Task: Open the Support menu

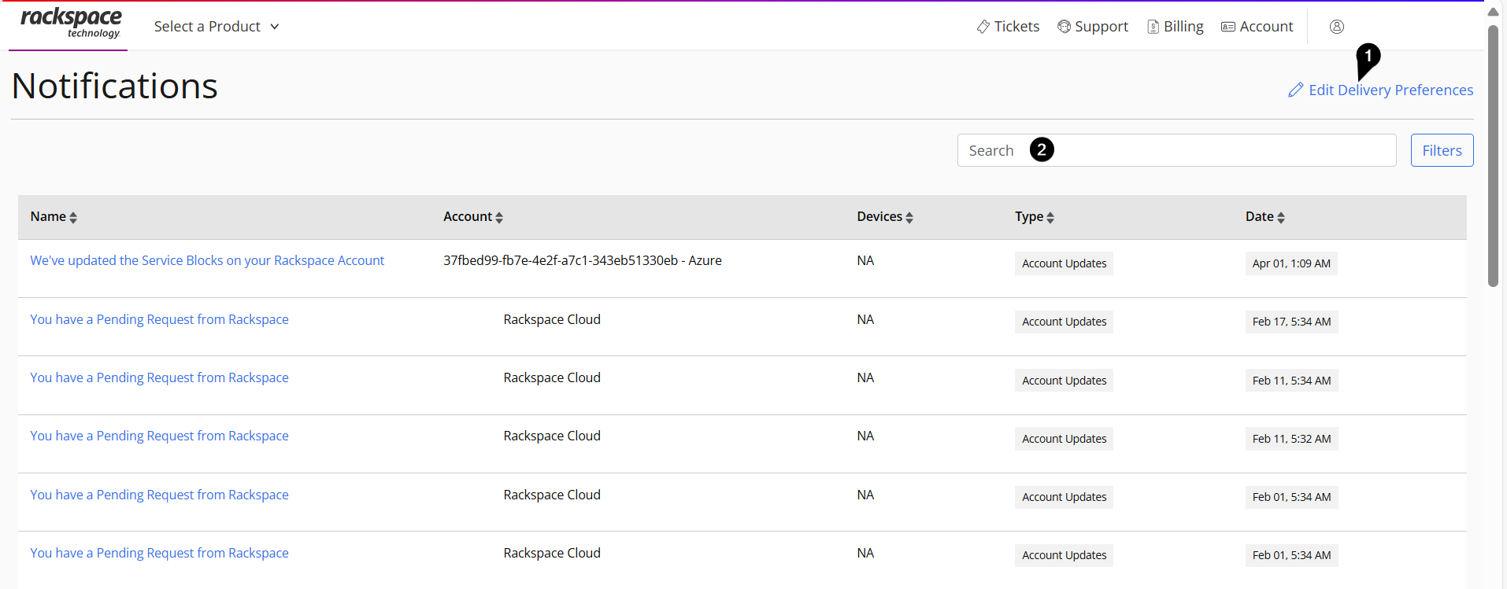Action: [x=1093, y=27]
